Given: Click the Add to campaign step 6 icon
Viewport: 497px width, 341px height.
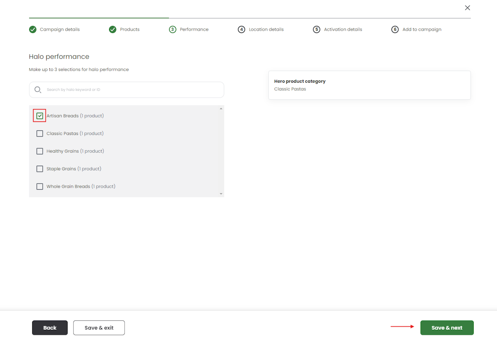Looking at the screenshot, I should pos(395,29).
